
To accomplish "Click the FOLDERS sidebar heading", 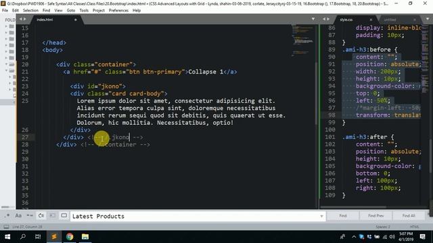I will 10,20.
